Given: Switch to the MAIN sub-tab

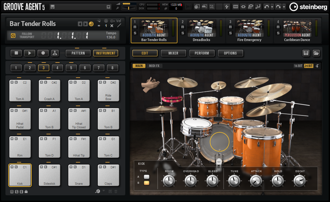Looking at the screenshot, I should (x=139, y=66).
